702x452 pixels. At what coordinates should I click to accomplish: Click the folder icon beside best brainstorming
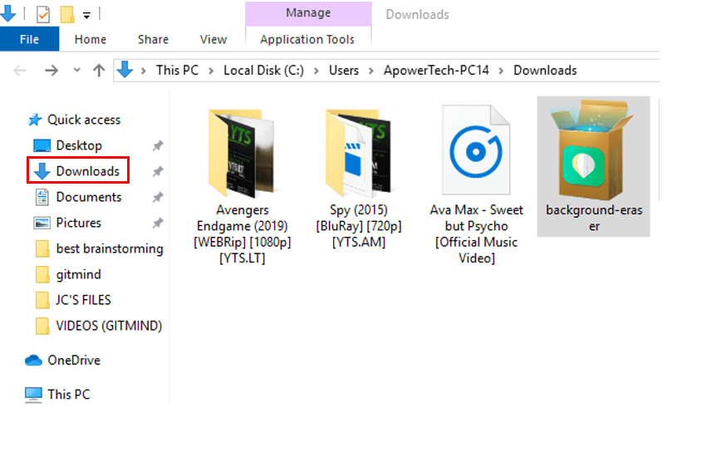click(x=42, y=248)
